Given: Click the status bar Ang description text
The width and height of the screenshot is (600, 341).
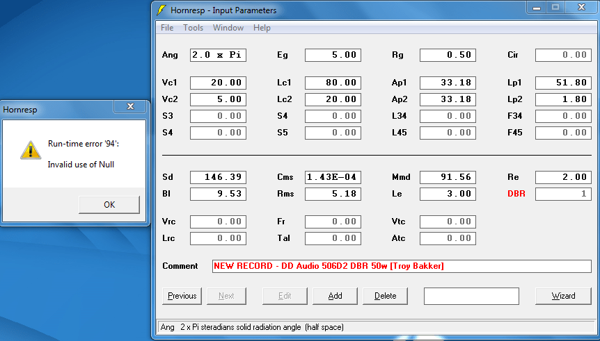Looking at the screenshot, I should pos(252,327).
